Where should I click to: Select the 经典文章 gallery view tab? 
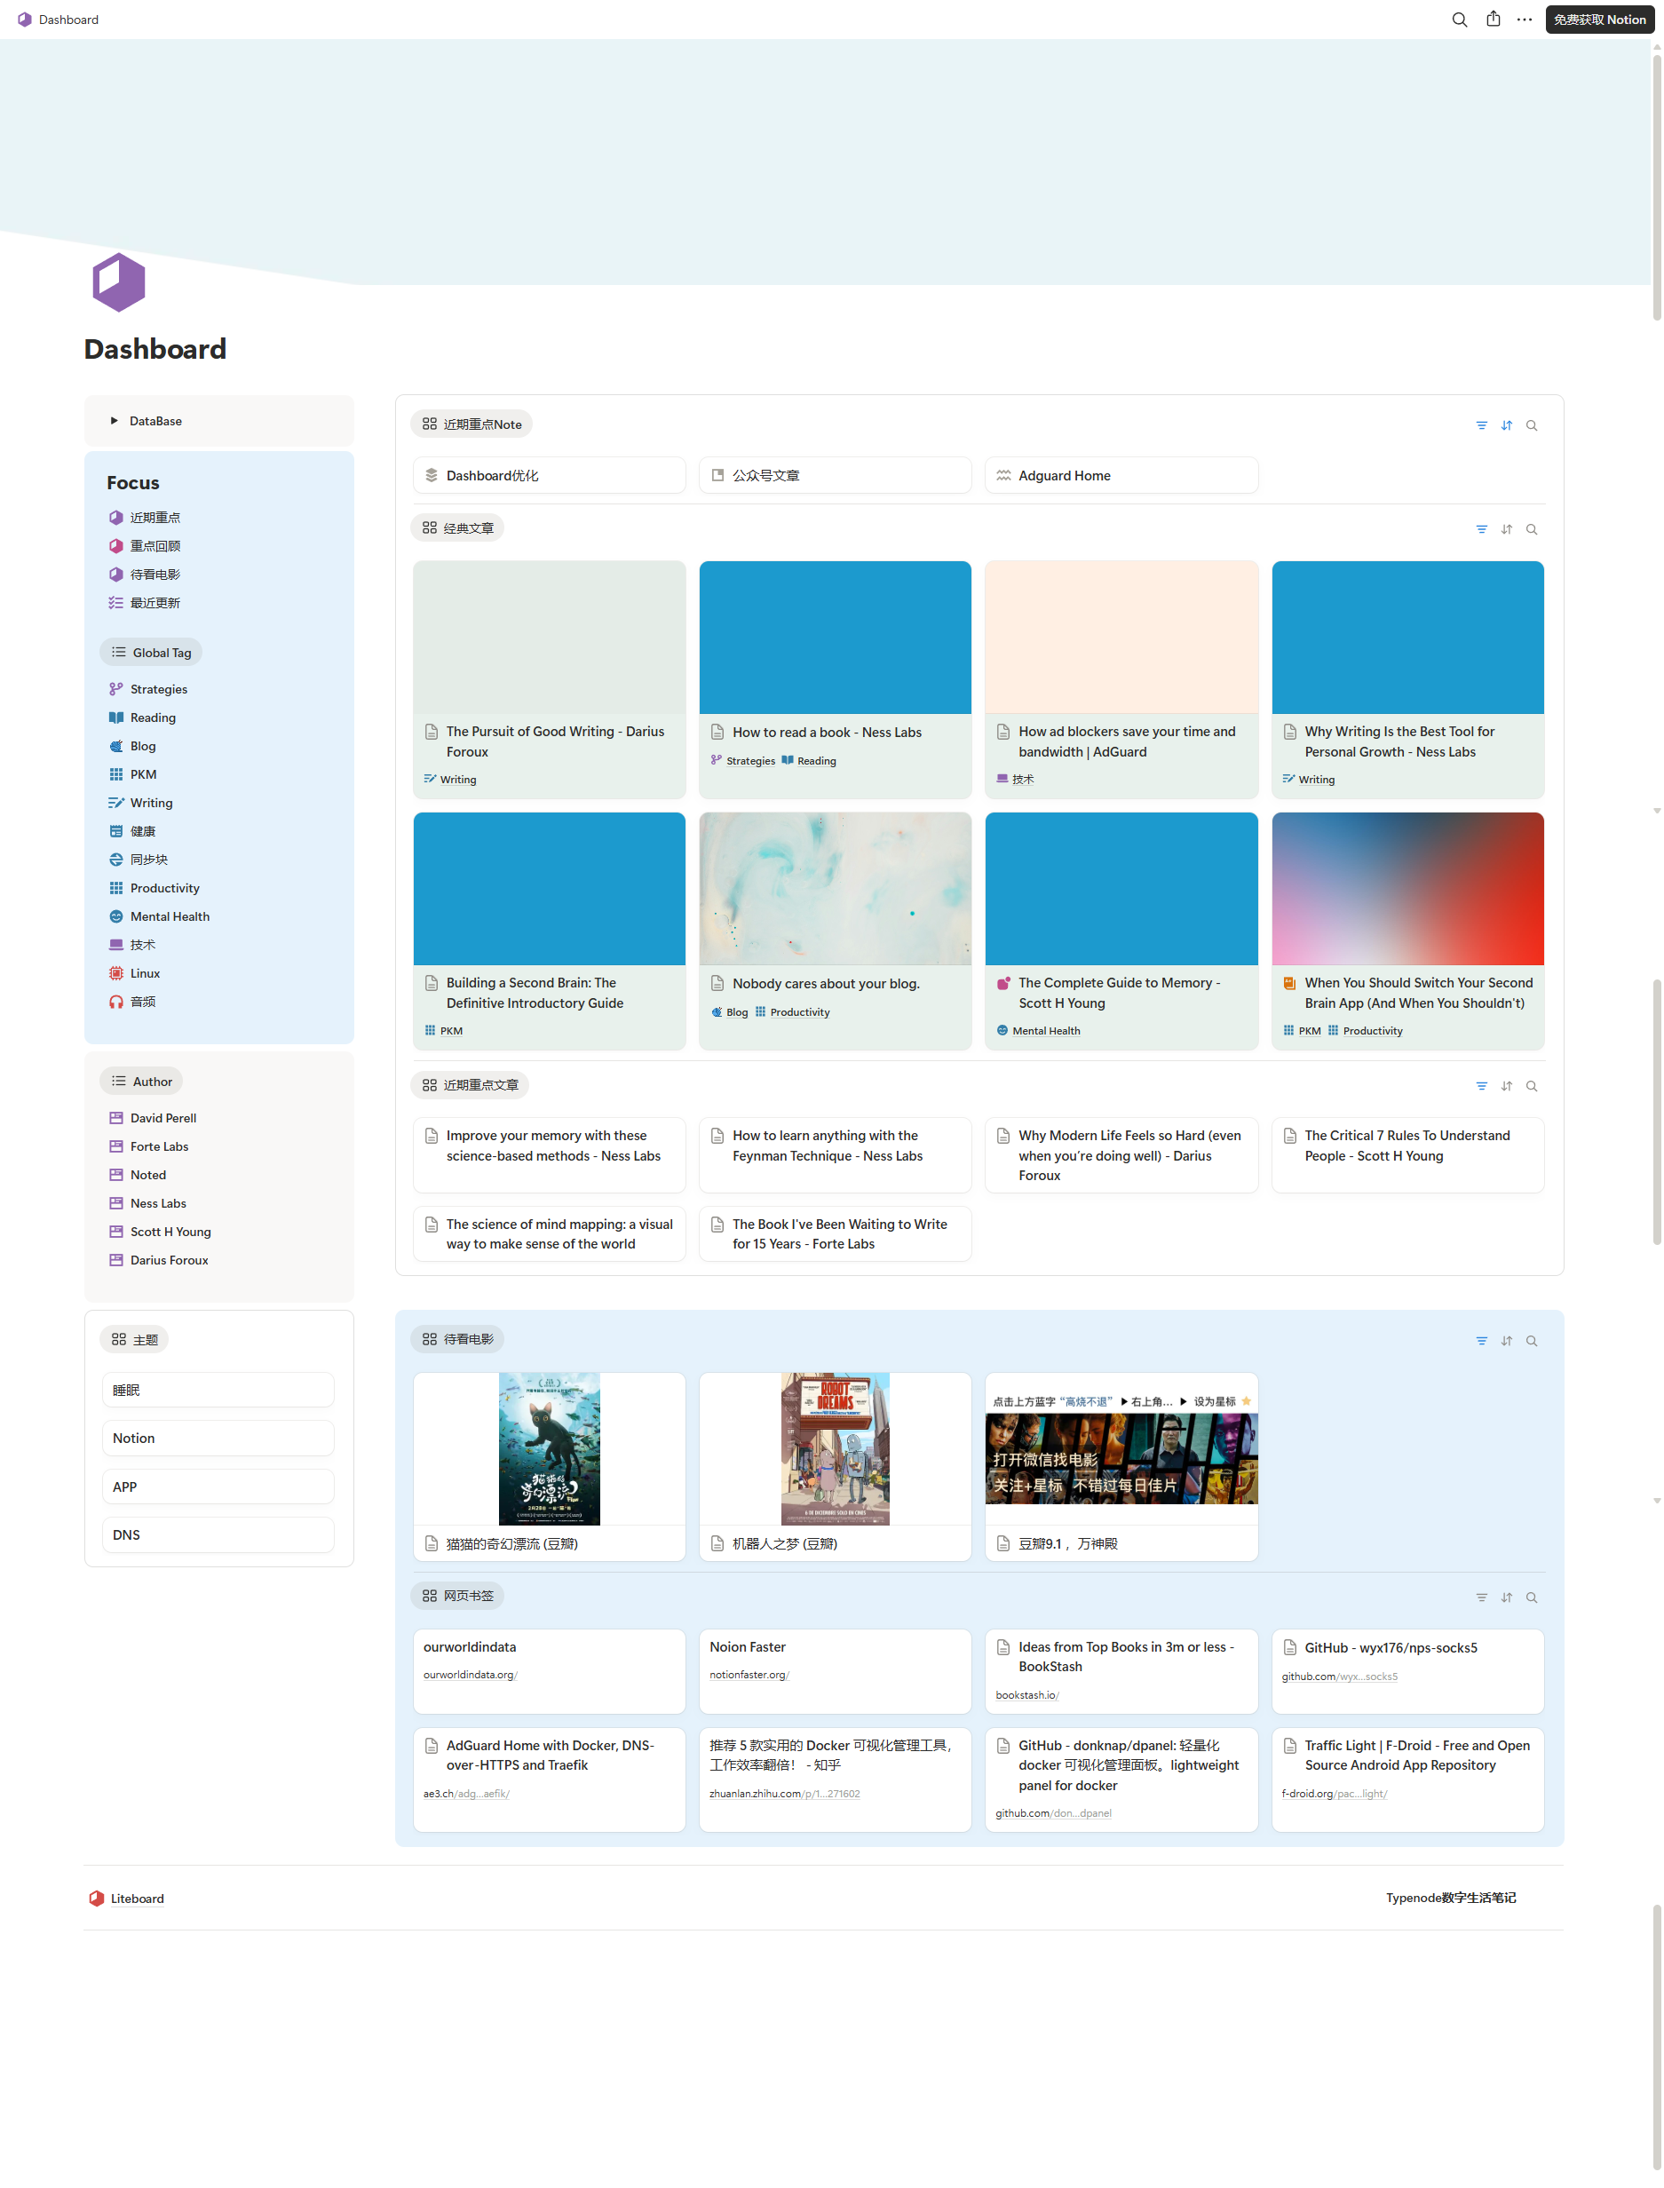tap(457, 529)
